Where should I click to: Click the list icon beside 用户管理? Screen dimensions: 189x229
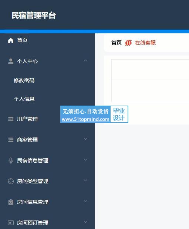[11, 119]
